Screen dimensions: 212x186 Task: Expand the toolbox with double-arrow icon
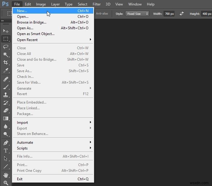tap(2, 21)
